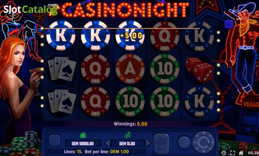Decrease the bet with the left arrow
Image resolution: width=259 pixels, height=156 pixels.
click(x=107, y=143)
